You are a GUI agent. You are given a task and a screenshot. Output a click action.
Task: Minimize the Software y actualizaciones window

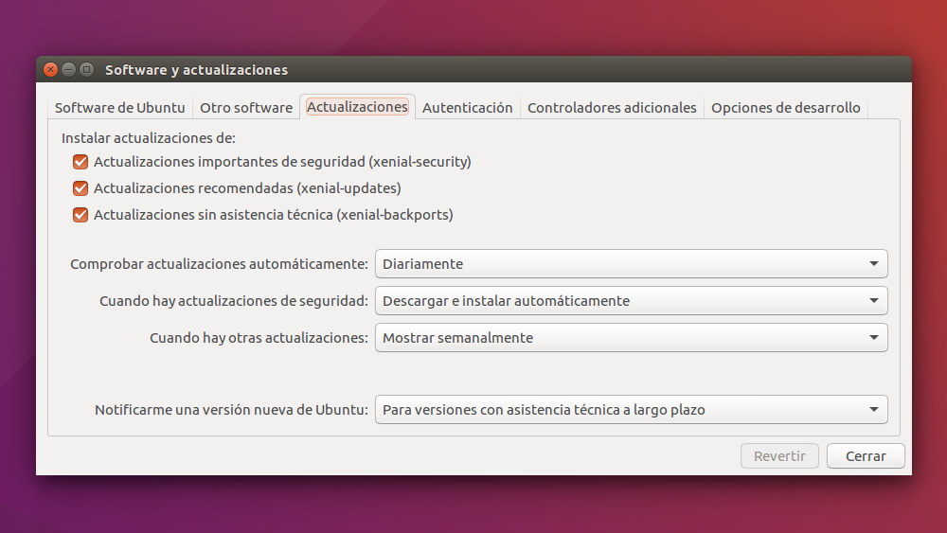click(x=69, y=69)
